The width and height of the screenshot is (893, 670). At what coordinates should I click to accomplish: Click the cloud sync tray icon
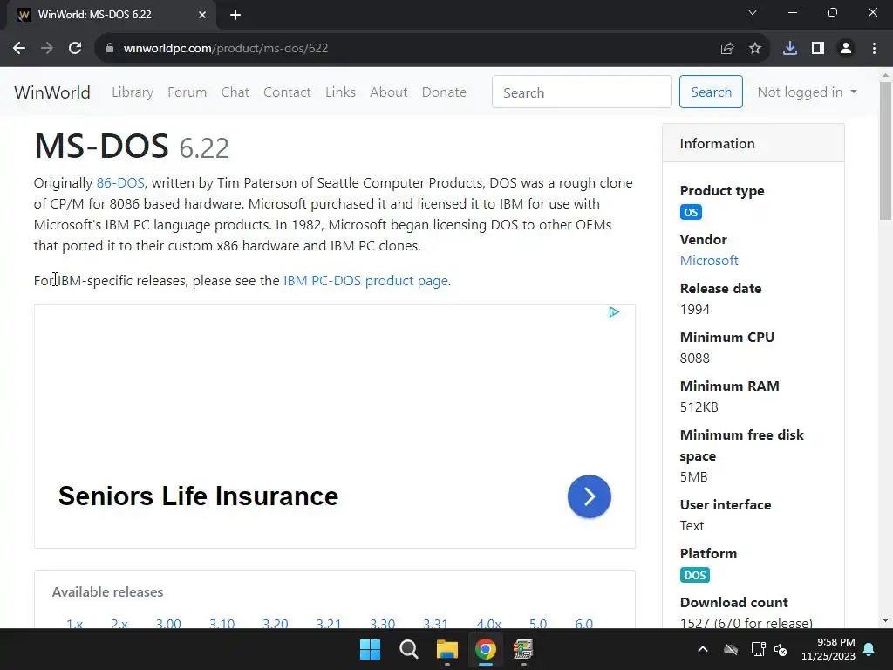pos(731,649)
